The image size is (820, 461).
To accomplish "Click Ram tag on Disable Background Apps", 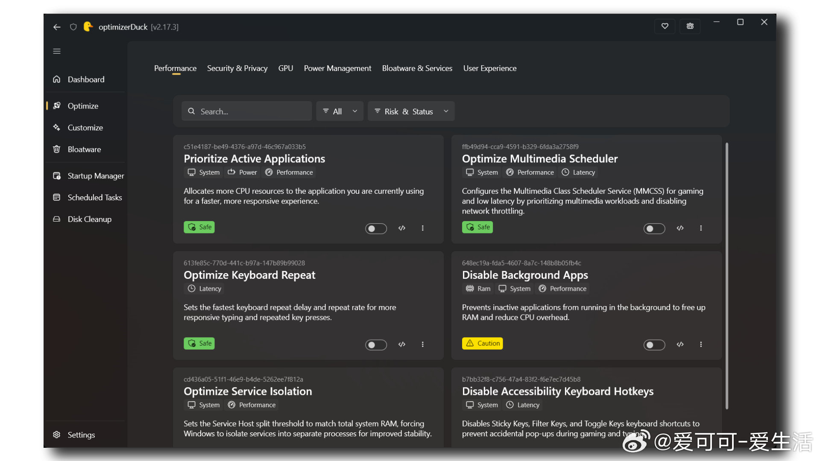I will 478,289.
